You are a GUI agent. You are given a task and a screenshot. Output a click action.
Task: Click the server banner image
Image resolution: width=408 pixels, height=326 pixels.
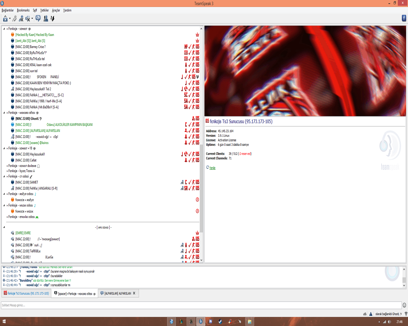(305, 71)
